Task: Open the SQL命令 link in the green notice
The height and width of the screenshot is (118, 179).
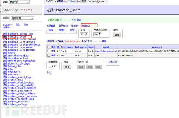Action: 77,20
